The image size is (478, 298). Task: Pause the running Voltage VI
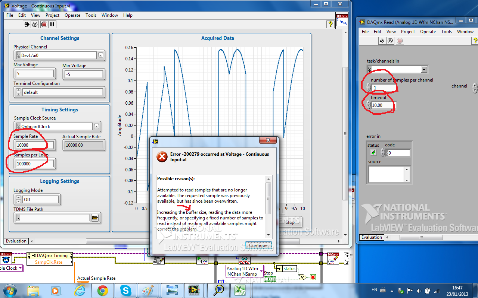pos(52,25)
